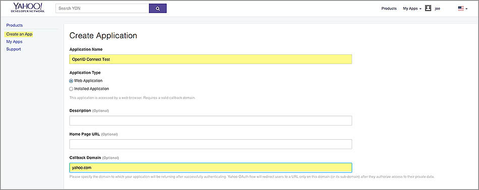Go to My Apps in sidebar
This screenshot has height=190, width=479.
(x=14, y=42)
